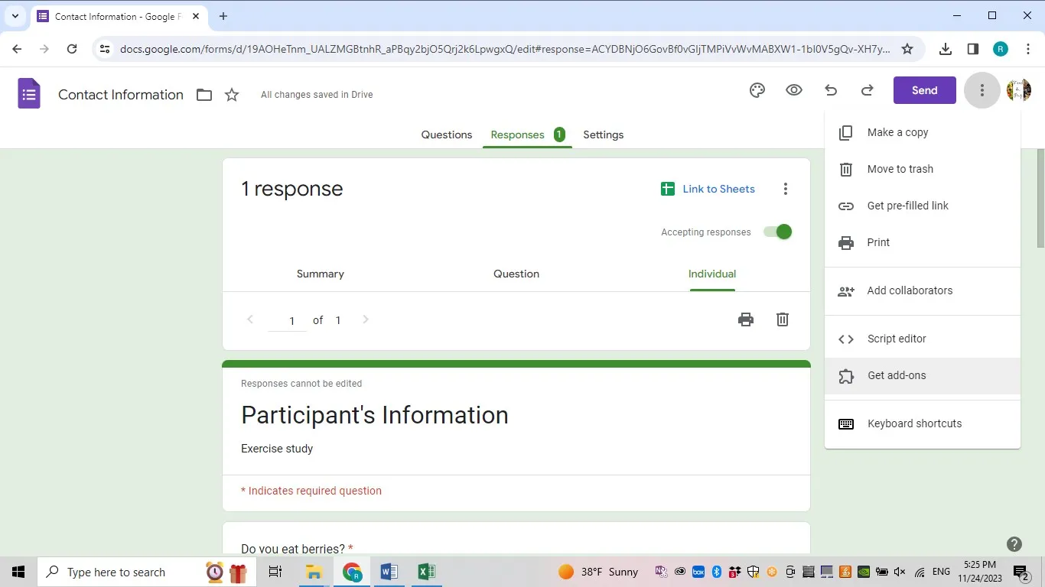This screenshot has width=1045, height=587.
Task: Open the responses overflow menu
Action: (785, 189)
